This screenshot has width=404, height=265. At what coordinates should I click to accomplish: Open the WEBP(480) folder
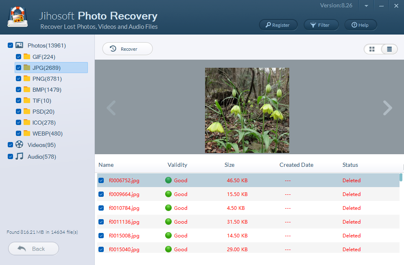[x=48, y=134]
